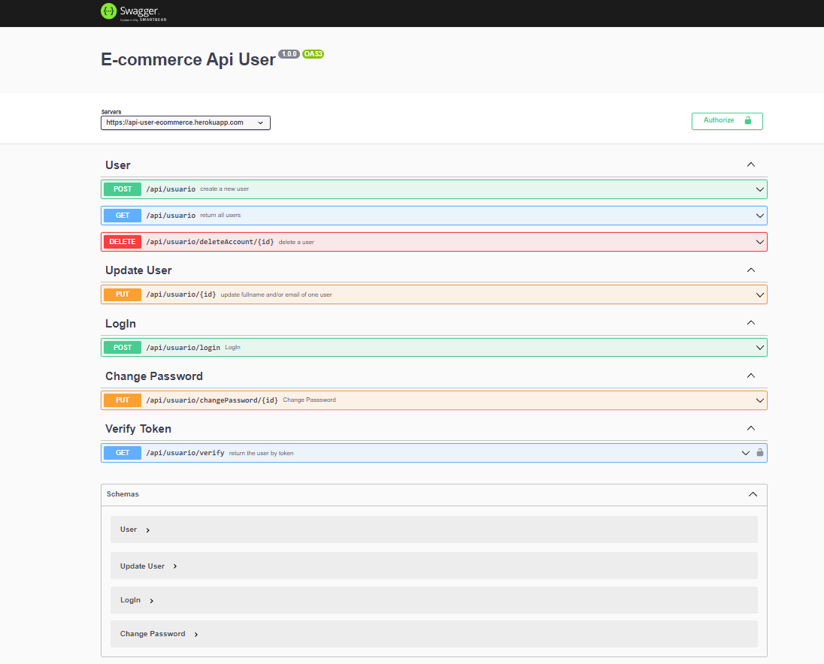Collapse the Change Password section chevron
824x664 pixels.
pyautogui.click(x=751, y=376)
